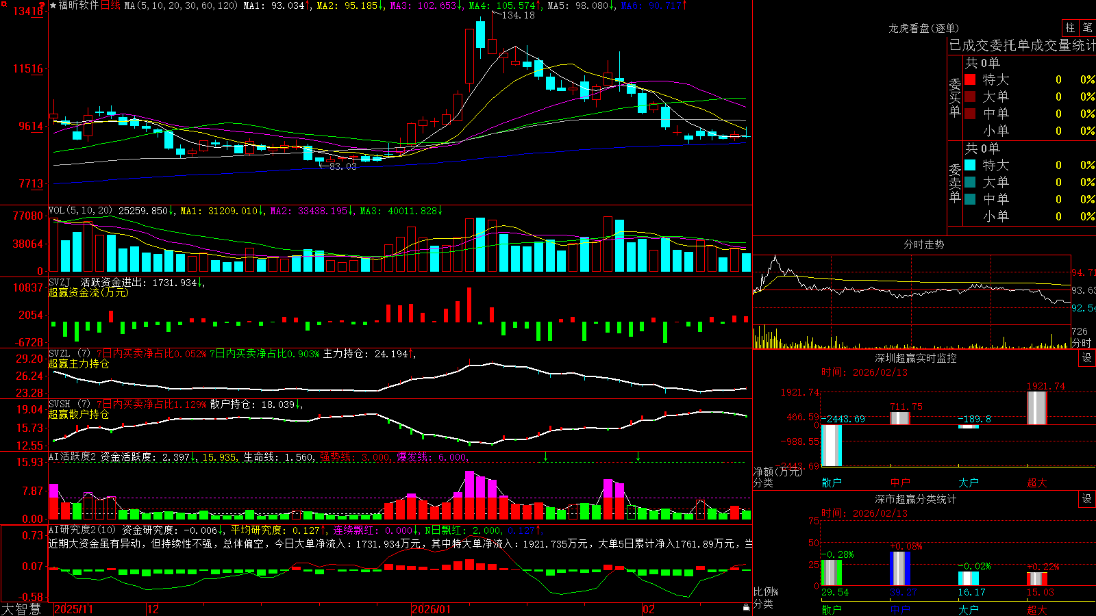
Task: Click the MA2: 95.185 moving average value
Action: click(349, 5)
